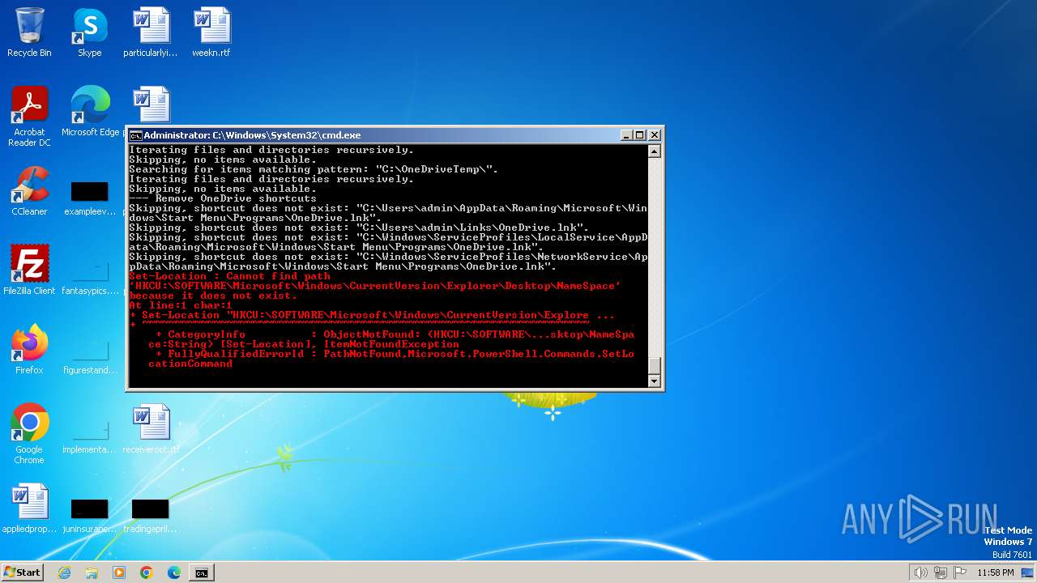Open the particularlyi... Word document
This screenshot has height=583, width=1037.
coord(151,32)
